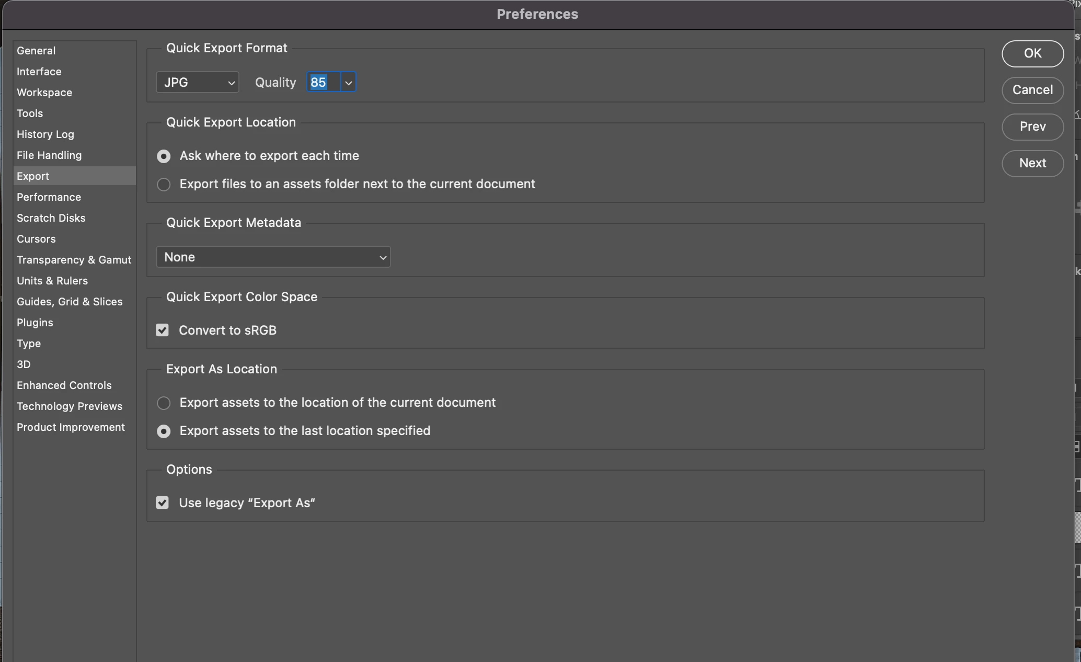1081x662 pixels.
Task: Expand the Quality value dropdown arrow
Action: pos(349,83)
